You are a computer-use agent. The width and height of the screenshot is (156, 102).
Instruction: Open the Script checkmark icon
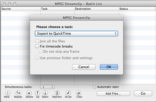coord(68,93)
